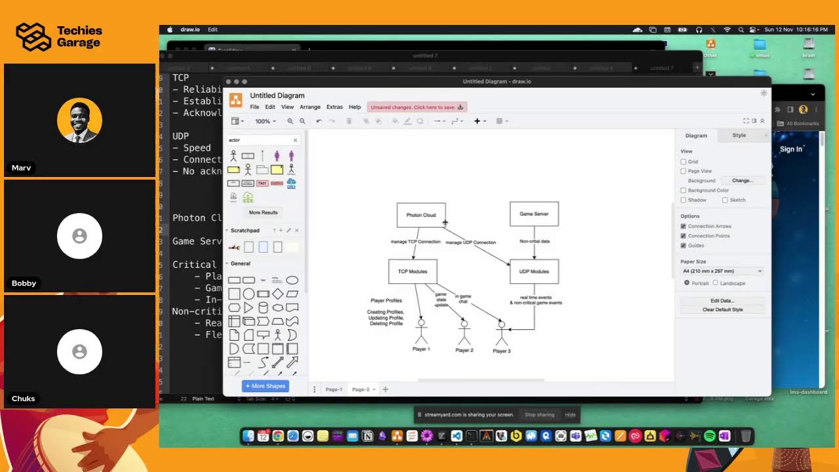Viewport: 839px width, 472px height.
Task: Open the pages menu three-dot icon
Action: point(315,389)
